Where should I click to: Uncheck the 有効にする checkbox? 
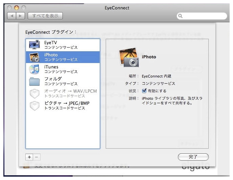click(x=144, y=91)
